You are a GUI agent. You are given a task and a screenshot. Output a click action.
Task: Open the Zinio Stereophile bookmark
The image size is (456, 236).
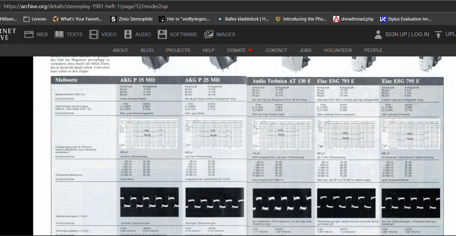(132, 19)
